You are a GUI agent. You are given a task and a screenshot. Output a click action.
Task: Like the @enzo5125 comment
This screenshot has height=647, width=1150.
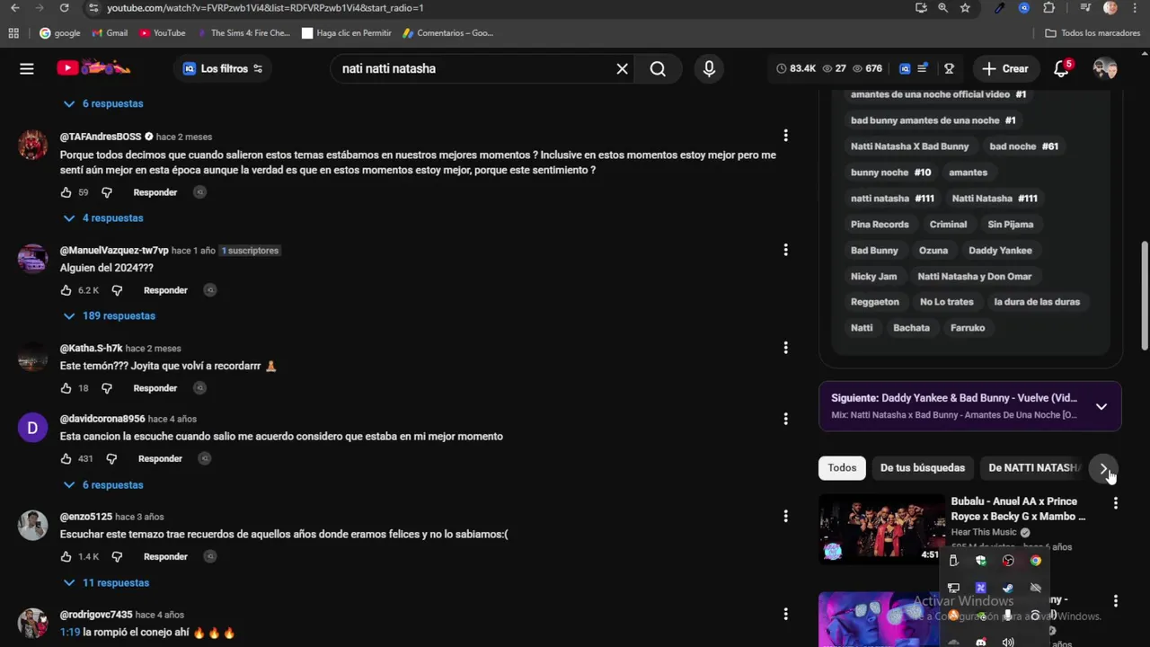point(66,556)
